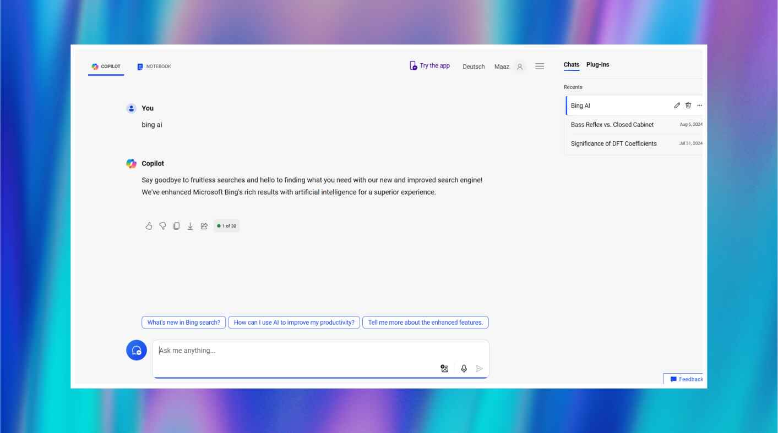This screenshot has width=778, height=433.
Task: Switch to the Notebook tab
Action: (x=154, y=66)
